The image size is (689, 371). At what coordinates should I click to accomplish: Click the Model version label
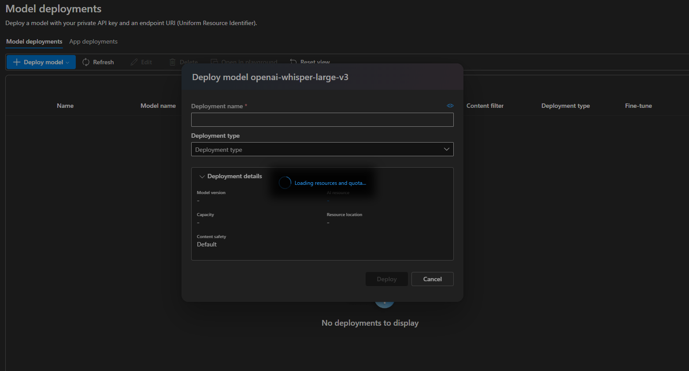211,193
